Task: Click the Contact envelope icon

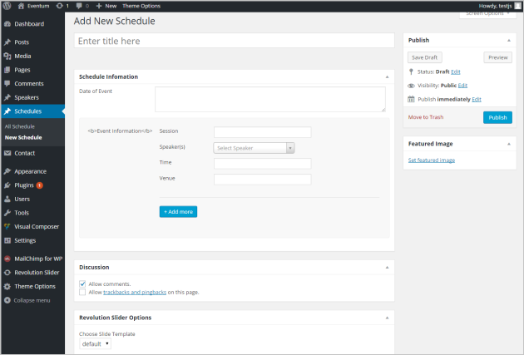Action: tap(7, 153)
